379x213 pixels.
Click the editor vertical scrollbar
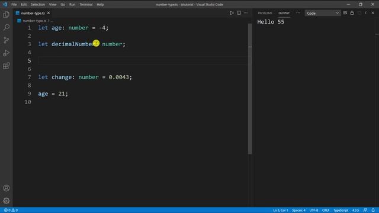[250, 88]
